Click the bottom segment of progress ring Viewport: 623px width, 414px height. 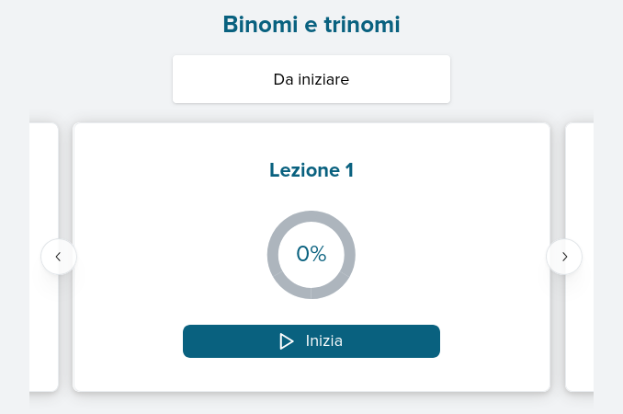pyautogui.click(x=311, y=293)
